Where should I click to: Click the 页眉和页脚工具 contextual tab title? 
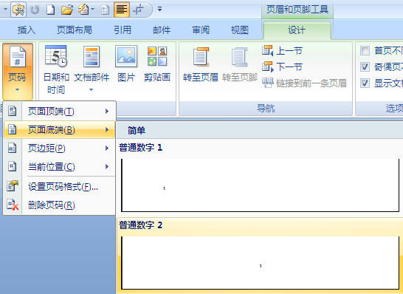pyautogui.click(x=297, y=10)
